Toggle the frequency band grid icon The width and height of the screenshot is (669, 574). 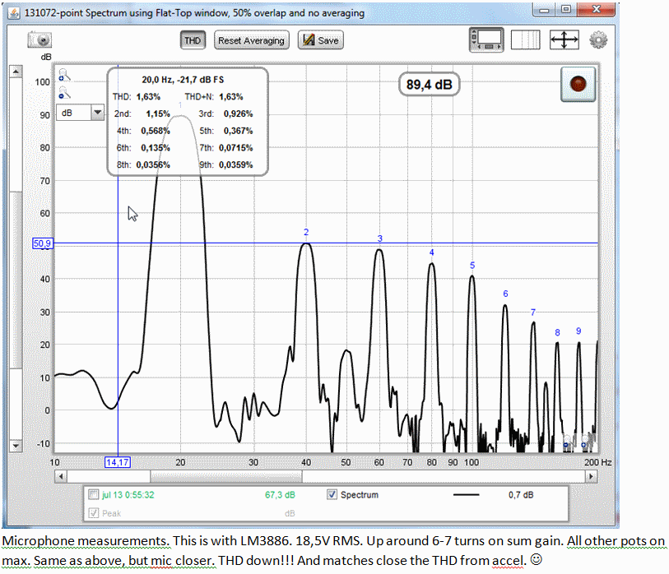(525, 40)
